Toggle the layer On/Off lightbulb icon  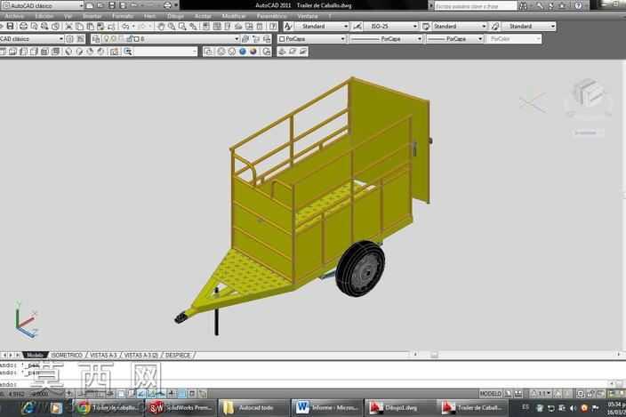pos(107,39)
